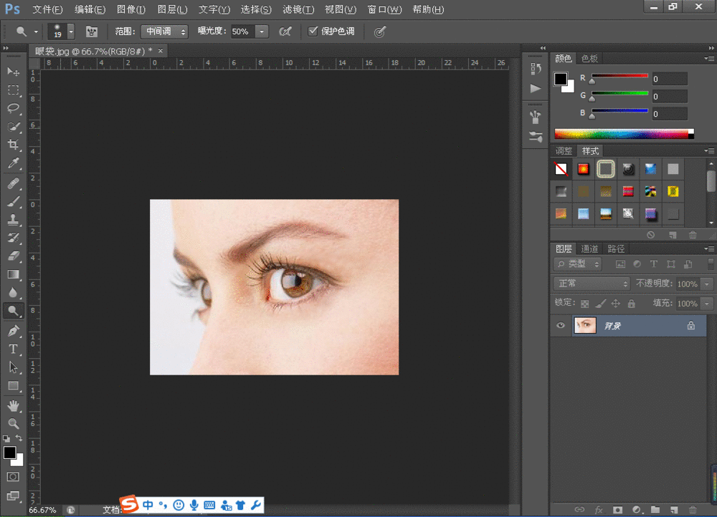Click the create new layer button

point(673,510)
